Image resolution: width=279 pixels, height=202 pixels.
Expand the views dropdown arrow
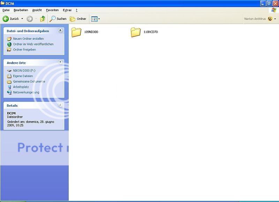point(99,19)
